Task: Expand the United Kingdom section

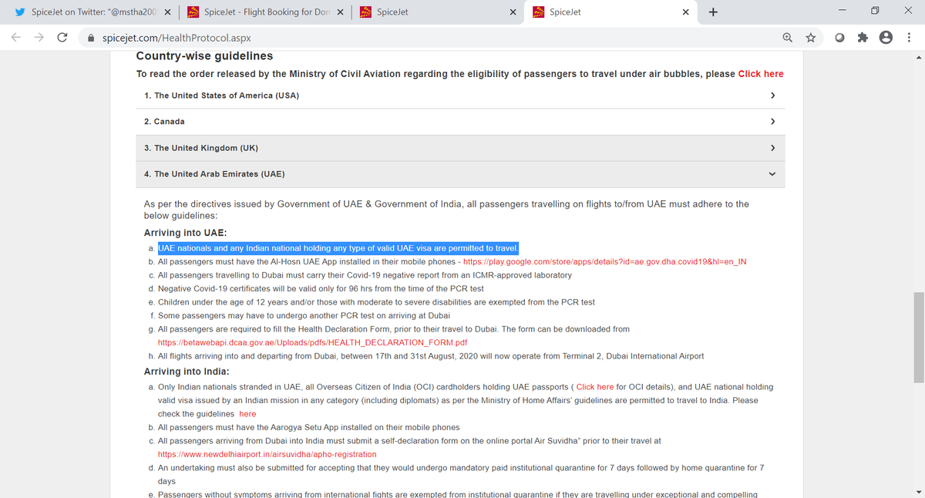Action: (461, 148)
